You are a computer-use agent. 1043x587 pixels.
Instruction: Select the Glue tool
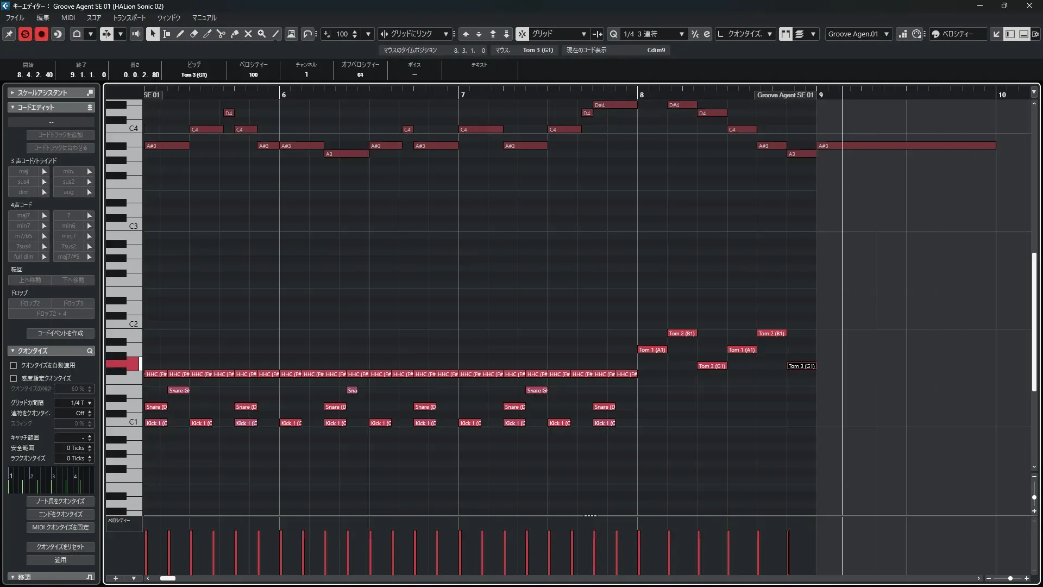pyautogui.click(x=235, y=34)
